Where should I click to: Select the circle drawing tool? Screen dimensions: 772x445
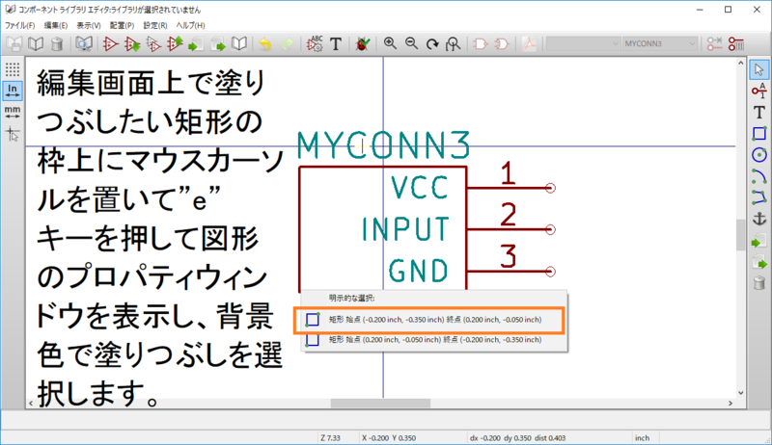tap(758, 155)
